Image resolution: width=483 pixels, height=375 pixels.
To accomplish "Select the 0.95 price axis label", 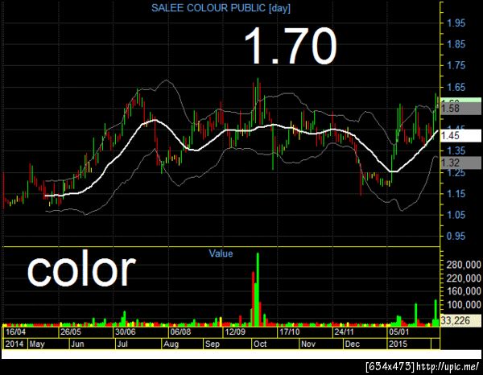I will [456, 236].
